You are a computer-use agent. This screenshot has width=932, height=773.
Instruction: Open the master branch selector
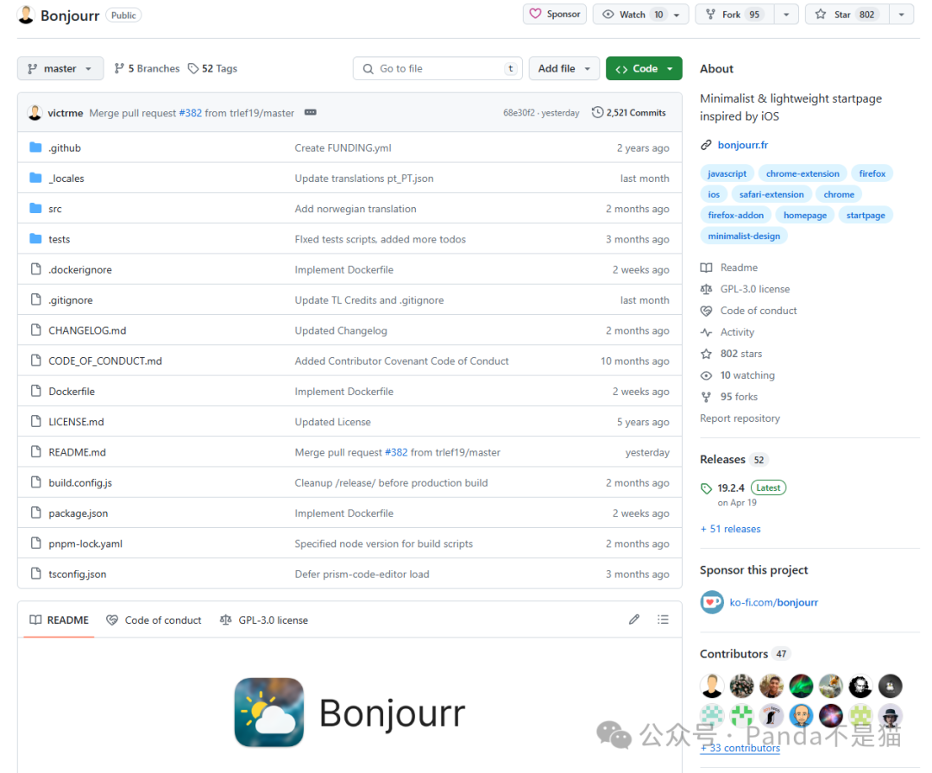[60, 68]
